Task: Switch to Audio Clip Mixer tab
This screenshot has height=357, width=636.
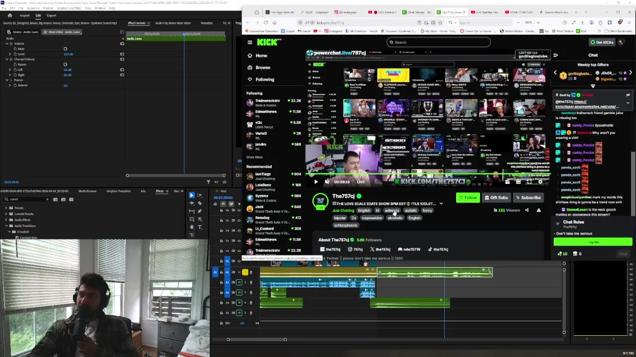Action: point(172,23)
